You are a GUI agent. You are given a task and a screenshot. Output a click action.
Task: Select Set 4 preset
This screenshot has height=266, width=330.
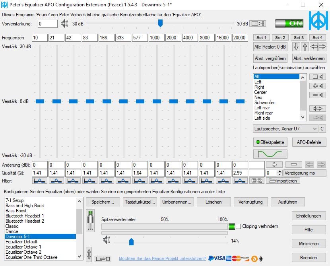coord(317,37)
